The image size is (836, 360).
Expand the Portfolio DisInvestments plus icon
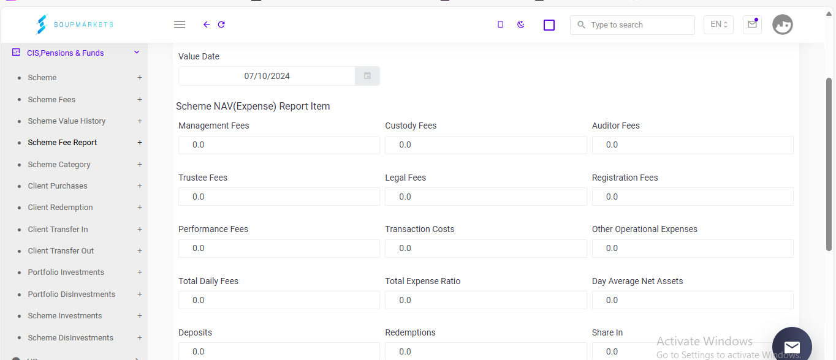point(140,294)
